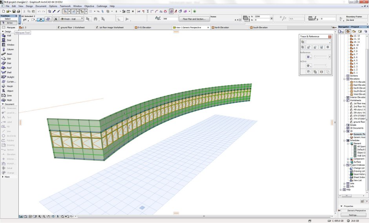Select the Object tool
The height and width of the screenshot is (223, 369).
(x=9, y=91)
